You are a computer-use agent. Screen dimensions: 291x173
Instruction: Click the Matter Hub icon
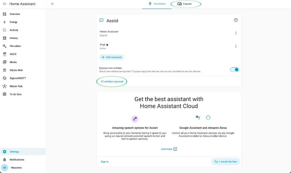[x=4, y=86]
